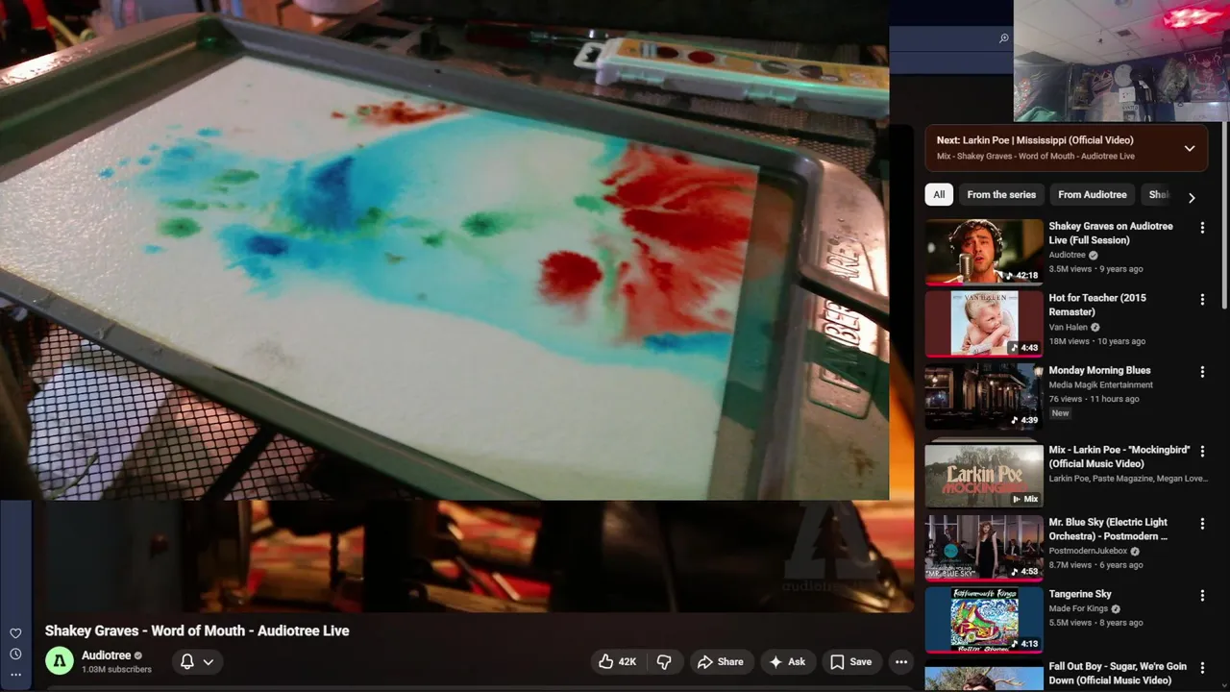Expand notification options chevron beside the bell
Image resolution: width=1230 pixels, height=692 pixels.
point(208,661)
